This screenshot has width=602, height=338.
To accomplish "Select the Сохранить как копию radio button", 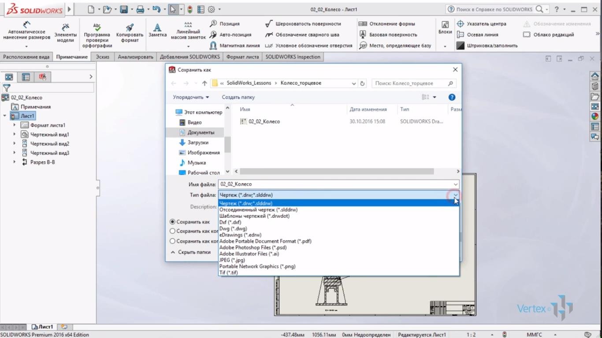I will tap(172, 231).
